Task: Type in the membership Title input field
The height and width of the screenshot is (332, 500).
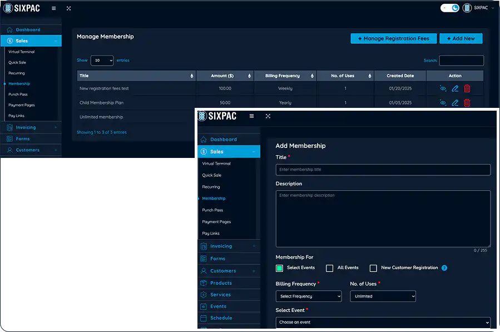Action: 383,170
